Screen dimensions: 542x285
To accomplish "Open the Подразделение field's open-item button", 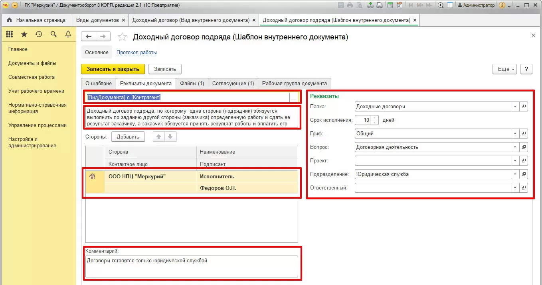I will tap(524, 174).
